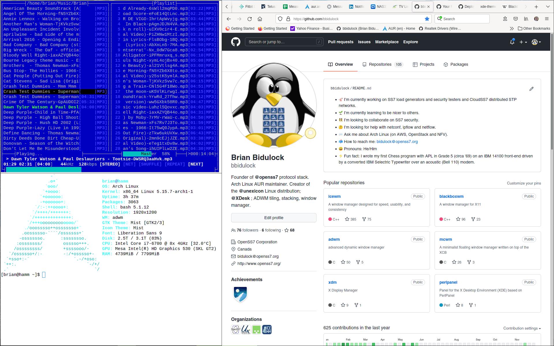Click the Edit profile button

tap(274, 218)
